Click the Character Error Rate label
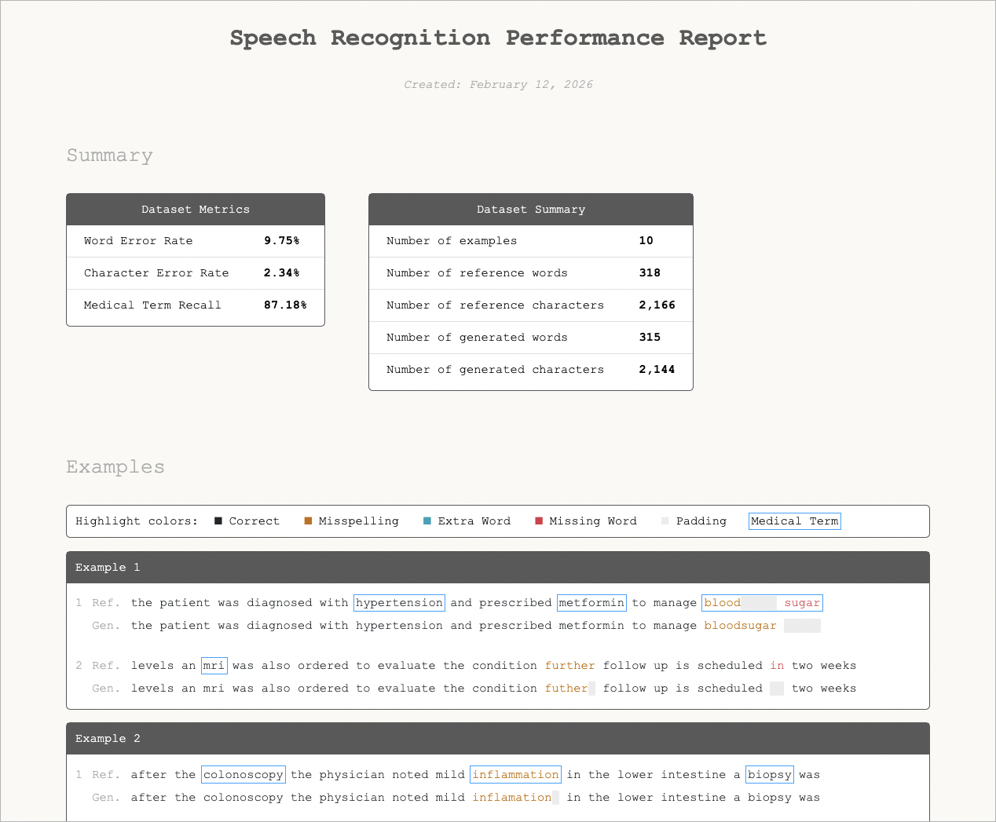The image size is (996, 822). pos(156,273)
